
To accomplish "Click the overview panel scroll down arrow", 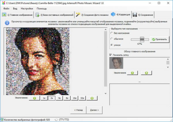I will point(168,67).
